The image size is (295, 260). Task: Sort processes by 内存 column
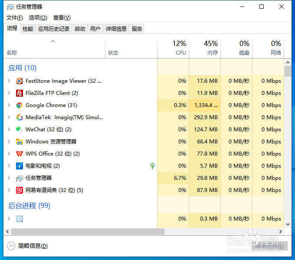click(x=205, y=49)
